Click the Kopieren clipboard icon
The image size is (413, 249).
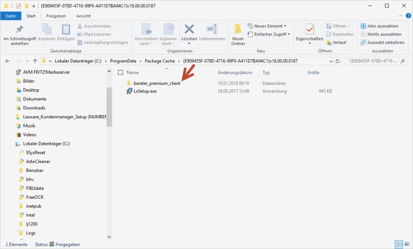pyautogui.click(x=47, y=29)
